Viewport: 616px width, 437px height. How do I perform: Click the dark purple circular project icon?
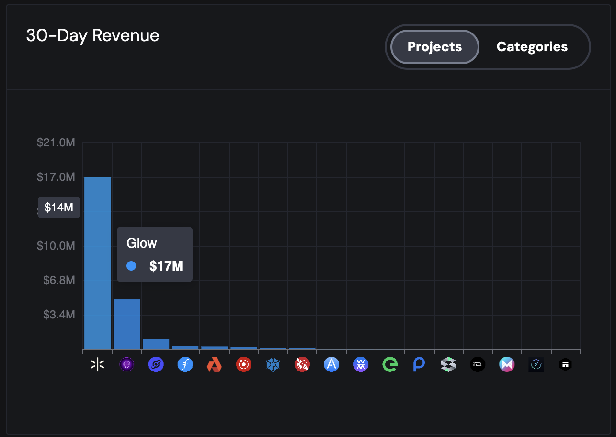pos(126,365)
